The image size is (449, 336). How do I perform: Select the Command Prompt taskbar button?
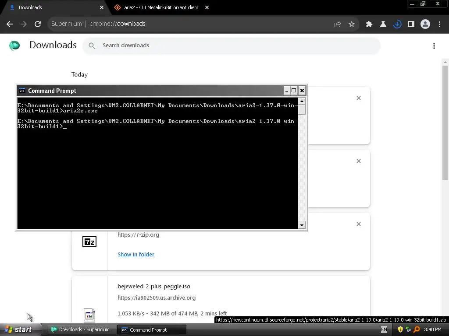152,330
